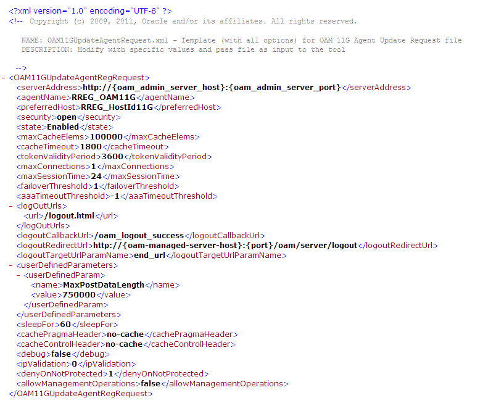The width and height of the screenshot is (483, 411).
Task: Click the cacheTimeout value 1800
Action: [91, 147]
